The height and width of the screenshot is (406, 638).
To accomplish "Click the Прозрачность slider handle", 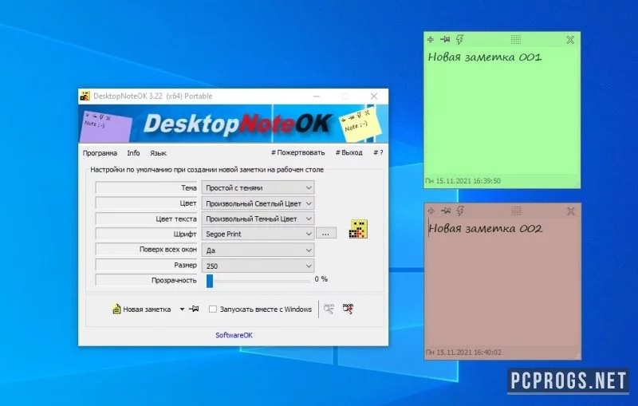I will point(210,281).
